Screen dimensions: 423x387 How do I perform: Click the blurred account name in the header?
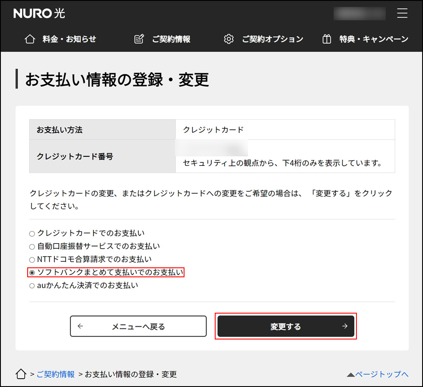click(x=359, y=13)
